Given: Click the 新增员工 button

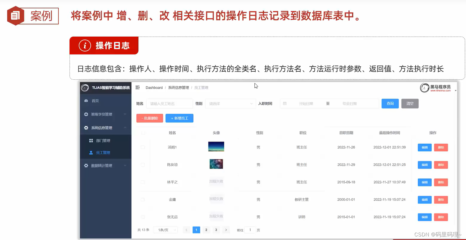Looking at the screenshot, I should (x=180, y=118).
